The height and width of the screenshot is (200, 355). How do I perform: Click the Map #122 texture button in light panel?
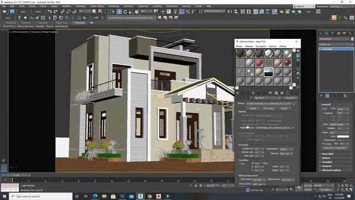pos(336,148)
